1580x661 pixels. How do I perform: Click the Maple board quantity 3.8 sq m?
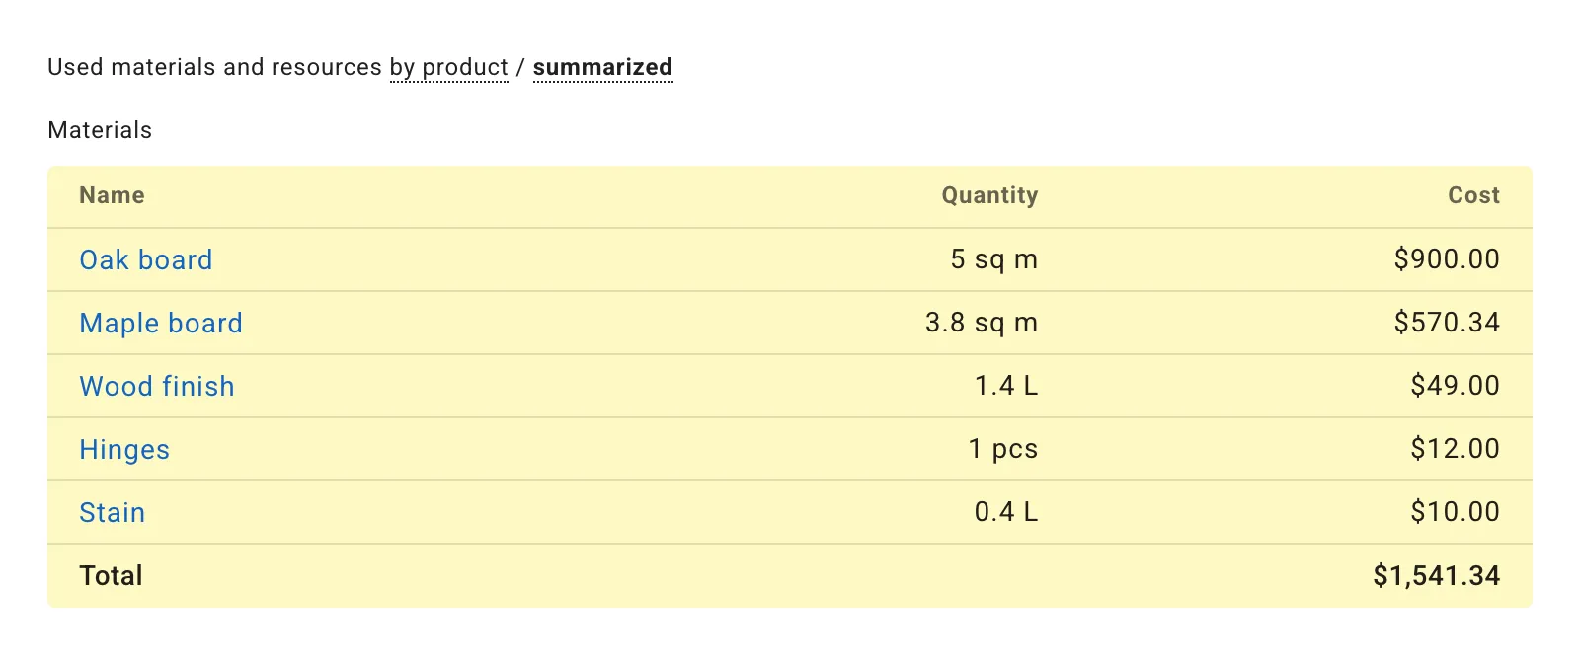tap(981, 323)
